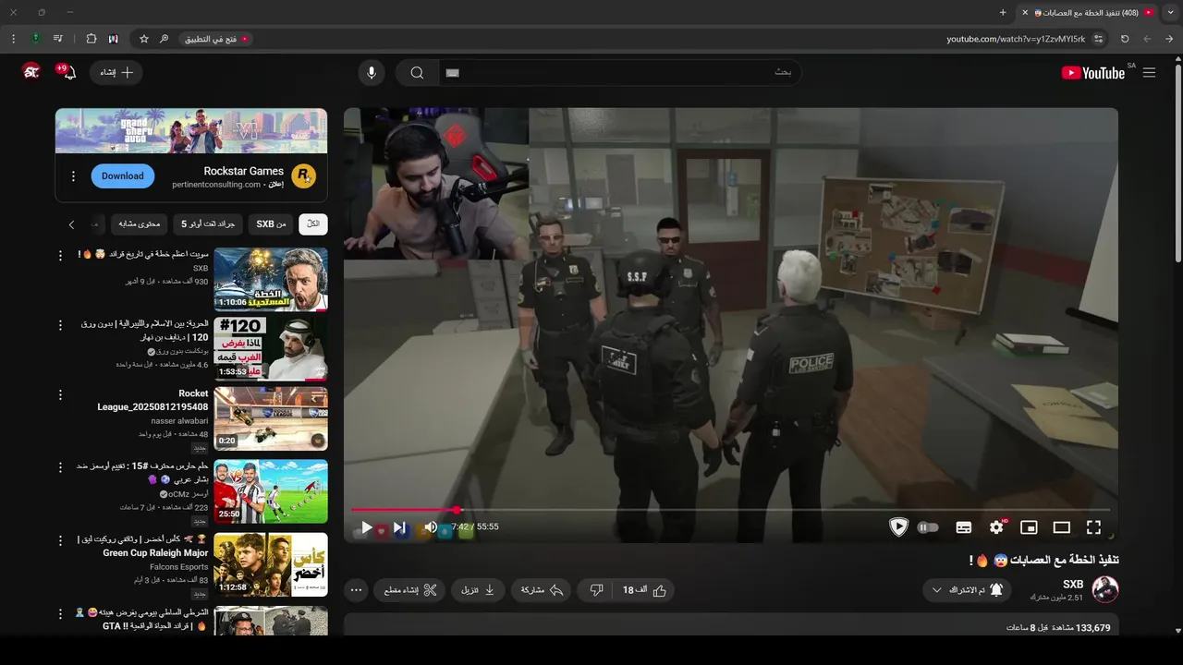Open the on-screen keyboard icon in the search box
The height and width of the screenshot is (665, 1183).
tap(452, 73)
